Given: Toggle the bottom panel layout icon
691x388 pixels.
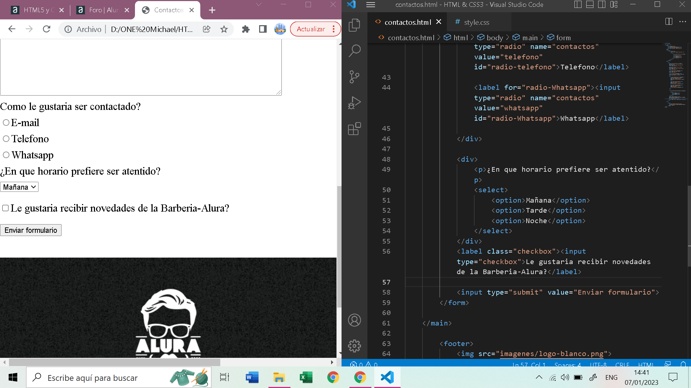Looking at the screenshot, I should click(590, 5).
